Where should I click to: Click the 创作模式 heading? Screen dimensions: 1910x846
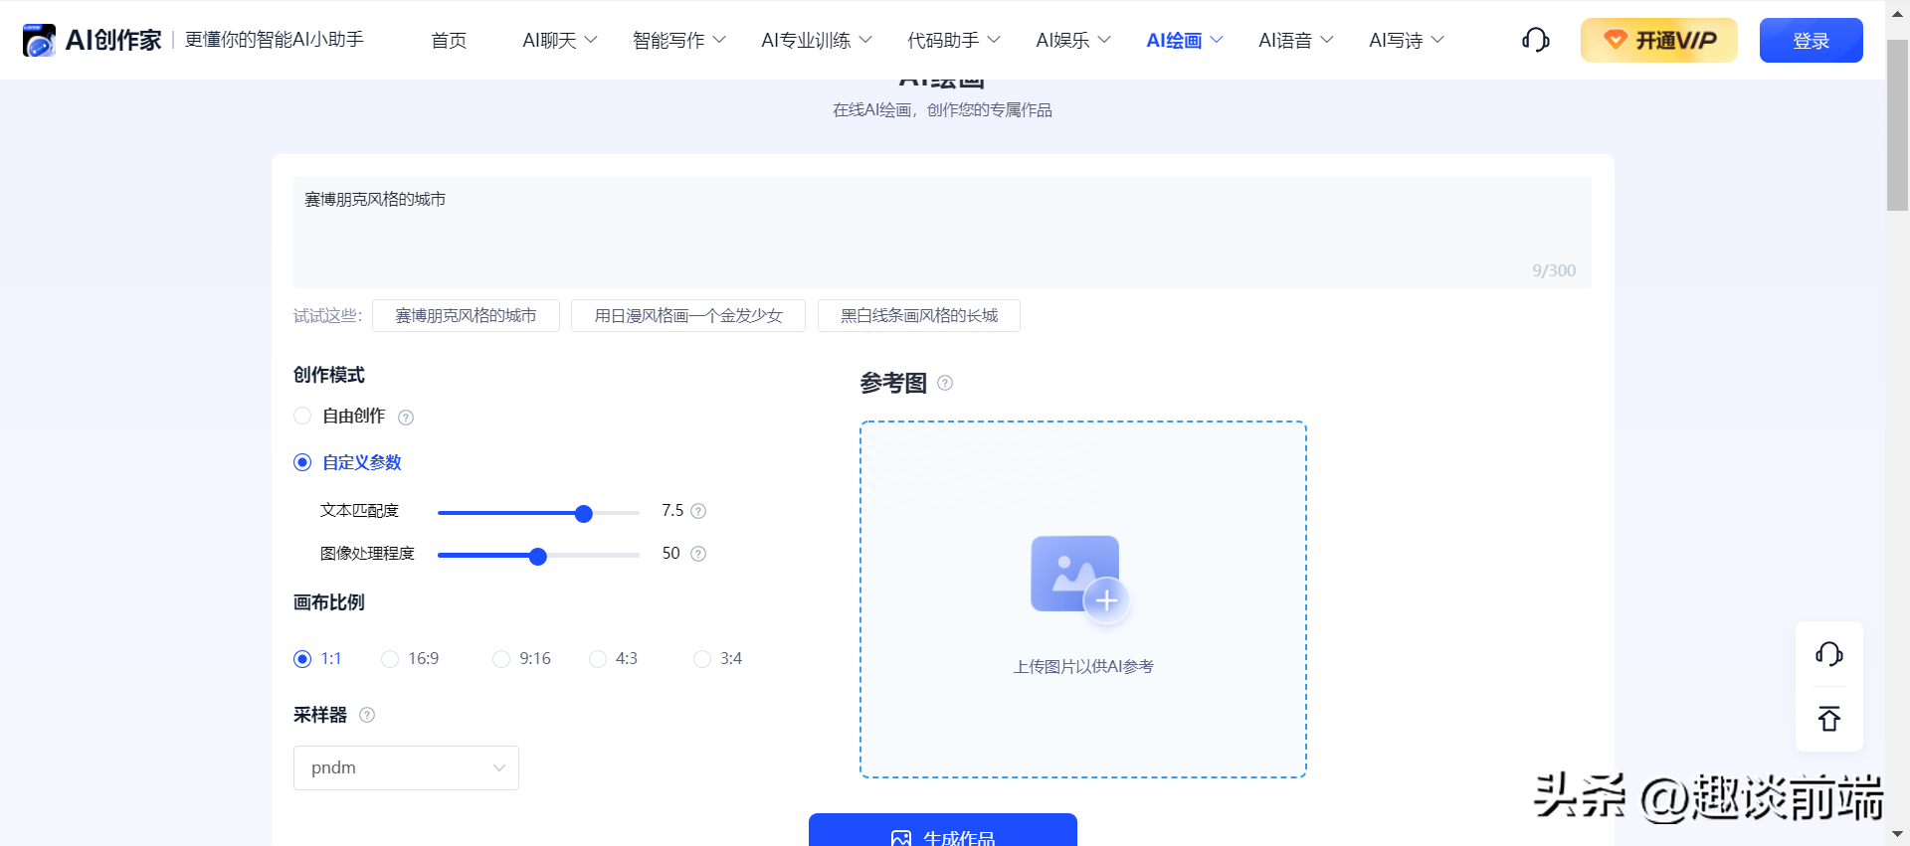coord(329,375)
